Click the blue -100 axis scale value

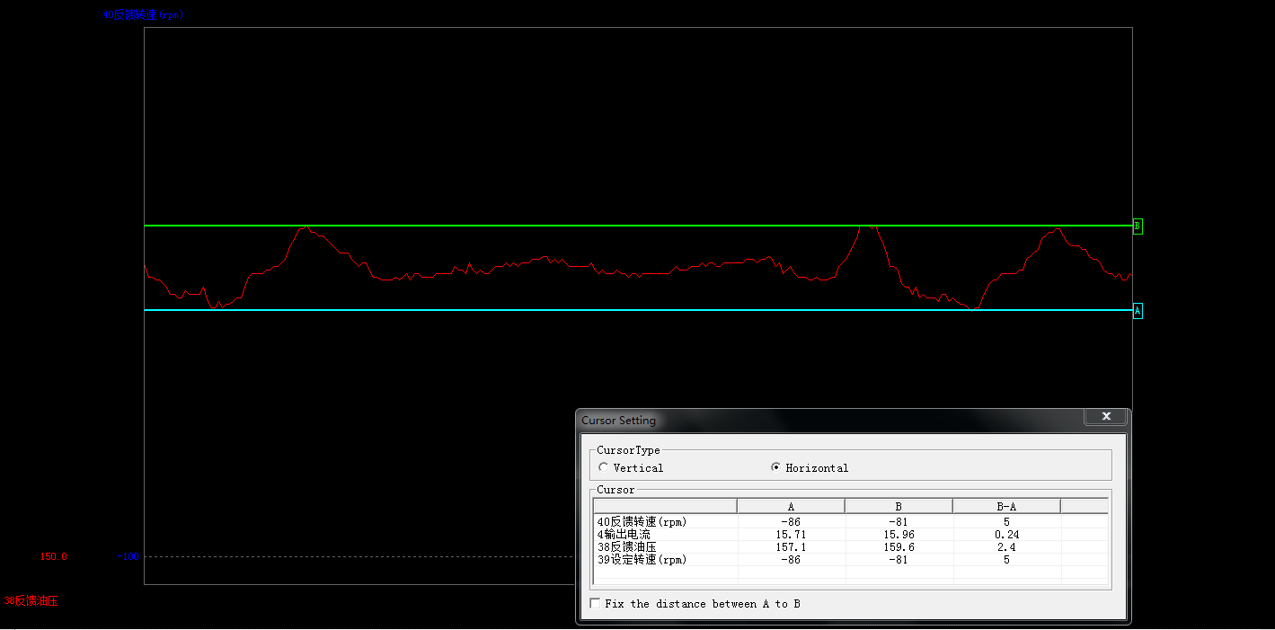click(x=128, y=556)
